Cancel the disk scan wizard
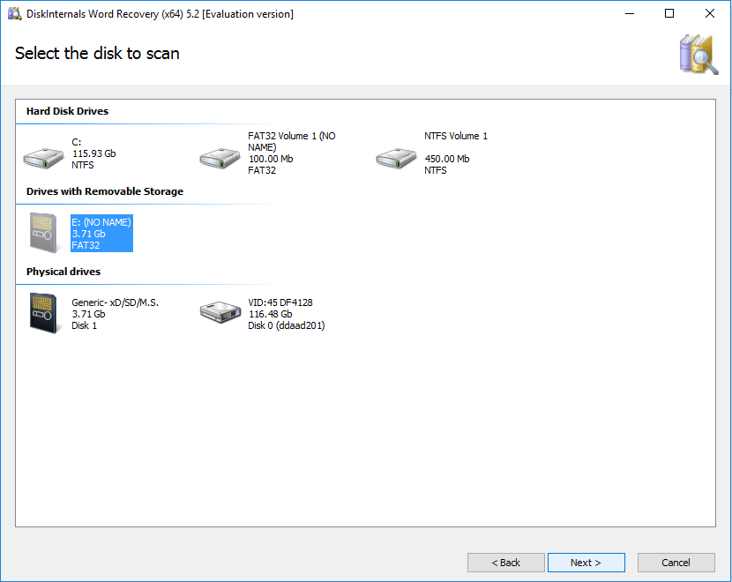Screen dimensions: 732x582 click(x=676, y=563)
